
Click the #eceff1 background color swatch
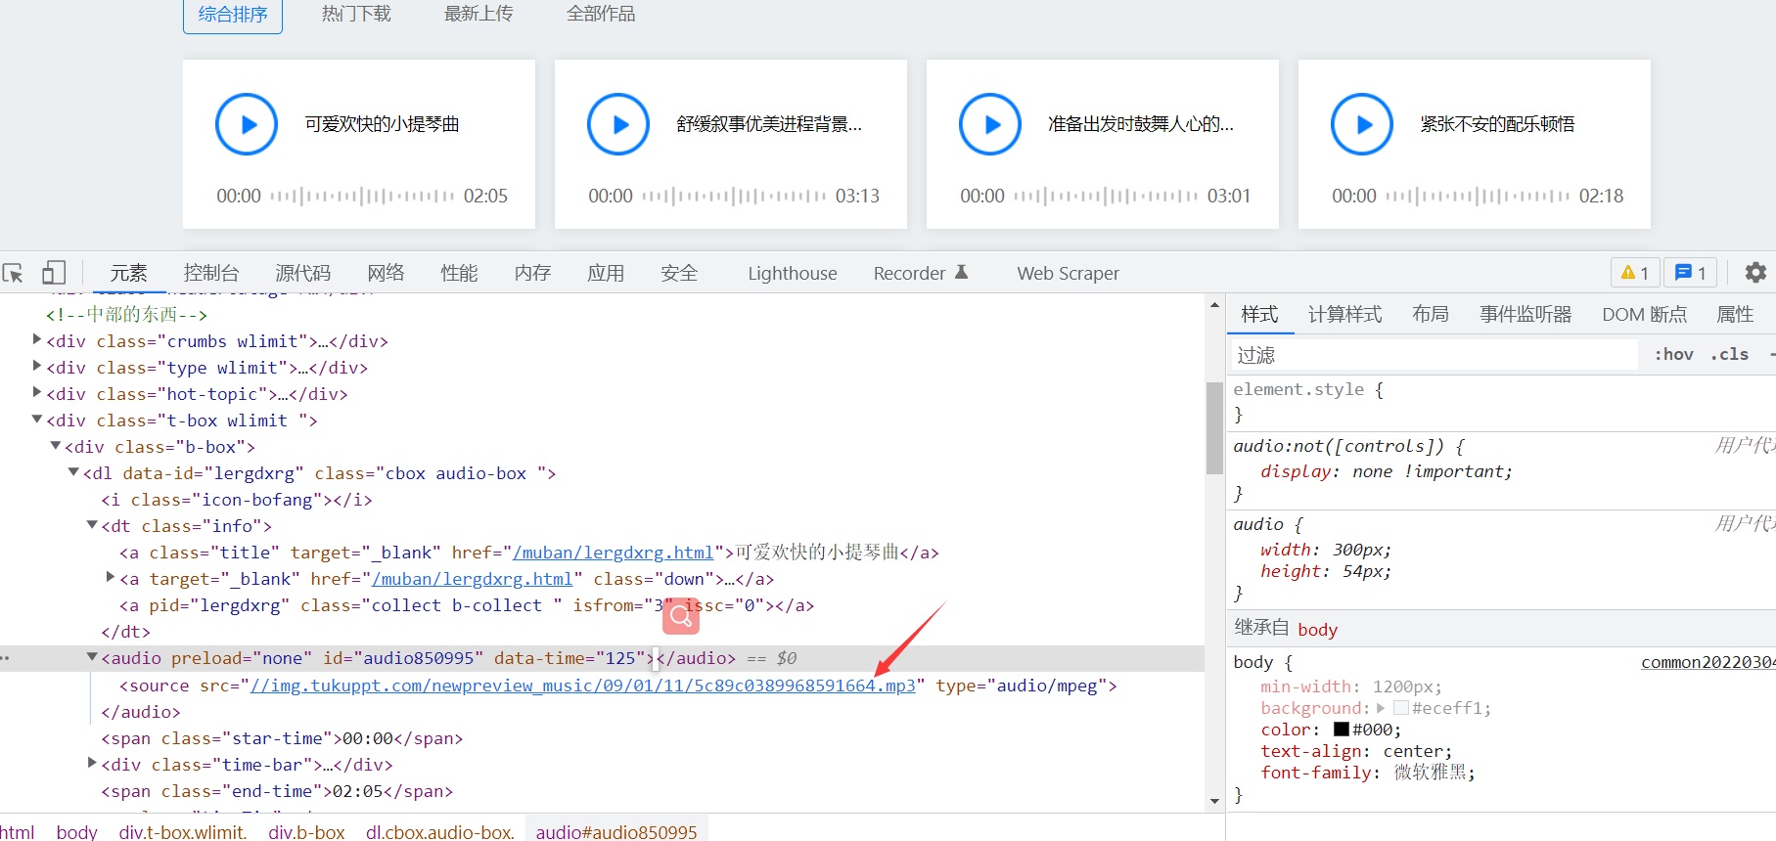[1400, 708]
